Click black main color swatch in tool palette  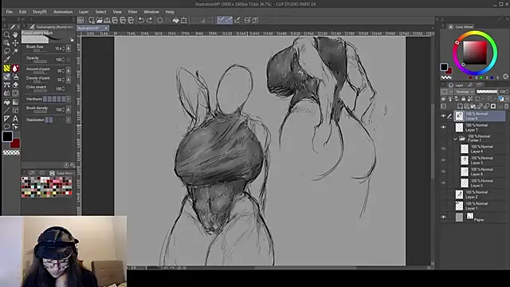coord(7,136)
